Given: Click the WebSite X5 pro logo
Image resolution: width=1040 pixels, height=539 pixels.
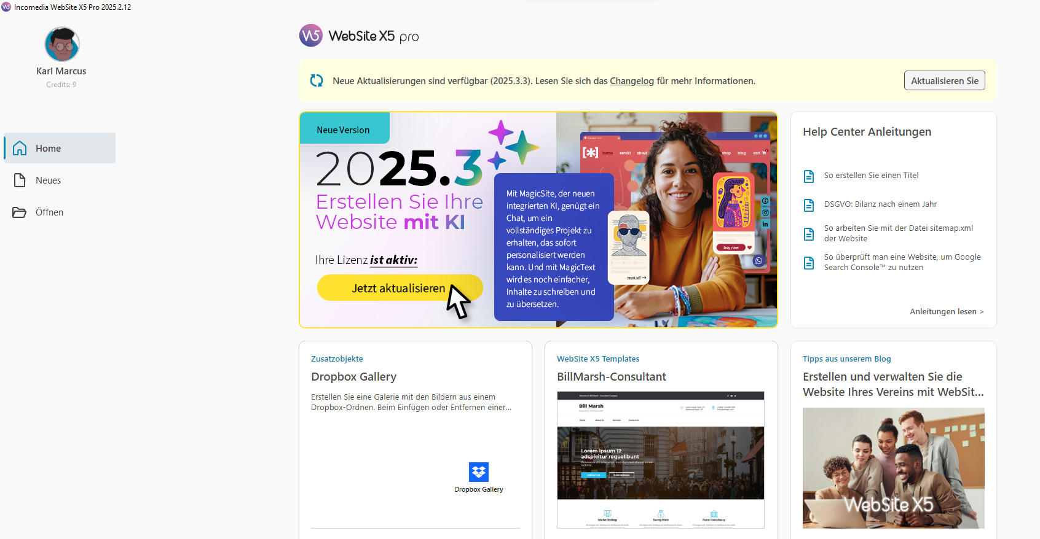Looking at the screenshot, I should (x=359, y=36).
